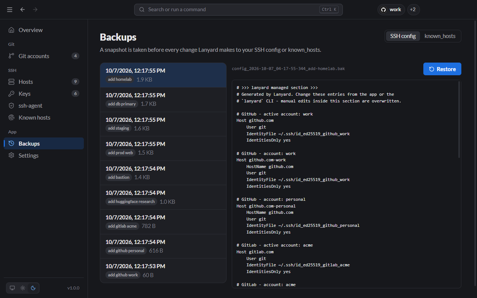The image size is (477, 298).
Task: Click the Git accounts branch icon
Action: click(12, 56)
